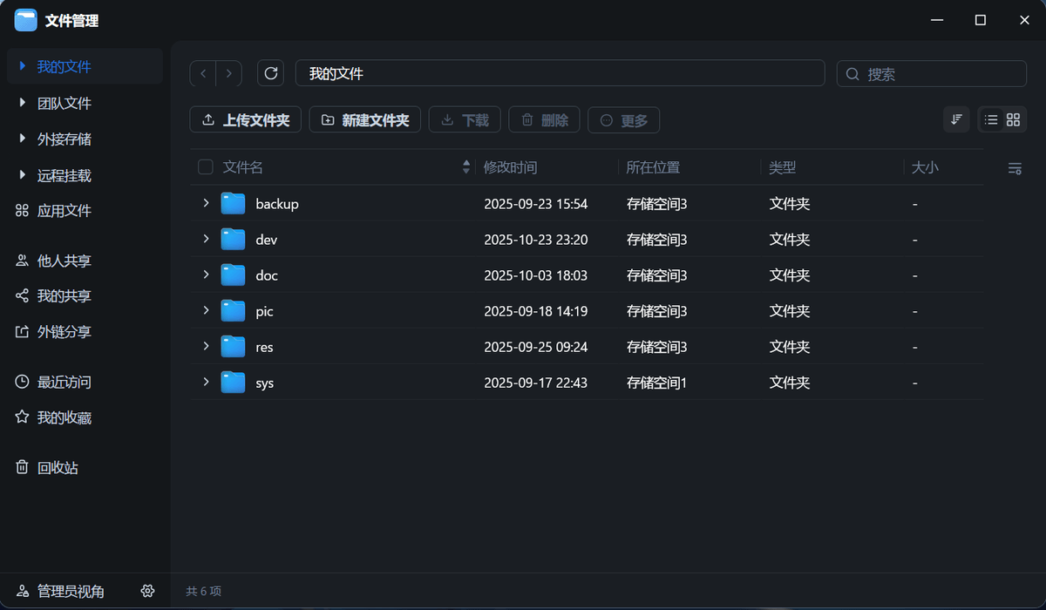Expand the sys folder tree chevron
1046x610 pixels.
[207, 382]
